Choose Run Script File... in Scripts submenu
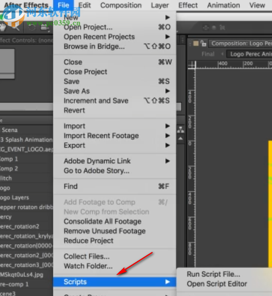This screenshot has width=272, height=296. coord(225,274)
